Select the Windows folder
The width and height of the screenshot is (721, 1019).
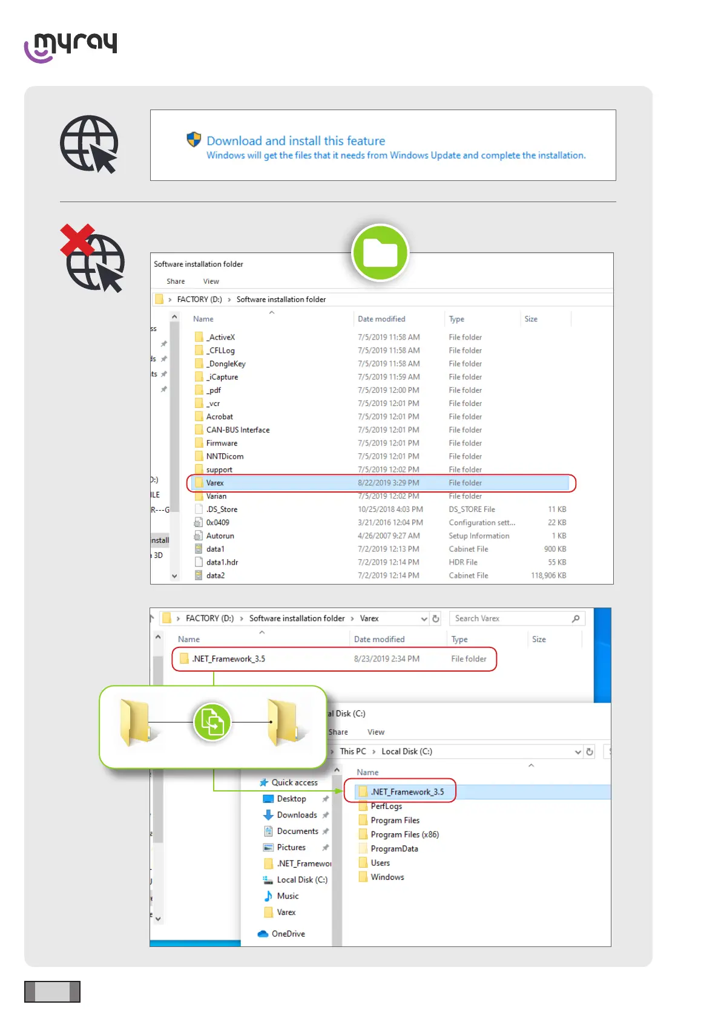pos(381,877)
